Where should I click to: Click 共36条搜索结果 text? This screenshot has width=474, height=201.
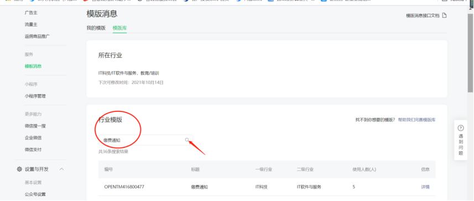click(x=113, y=152)
